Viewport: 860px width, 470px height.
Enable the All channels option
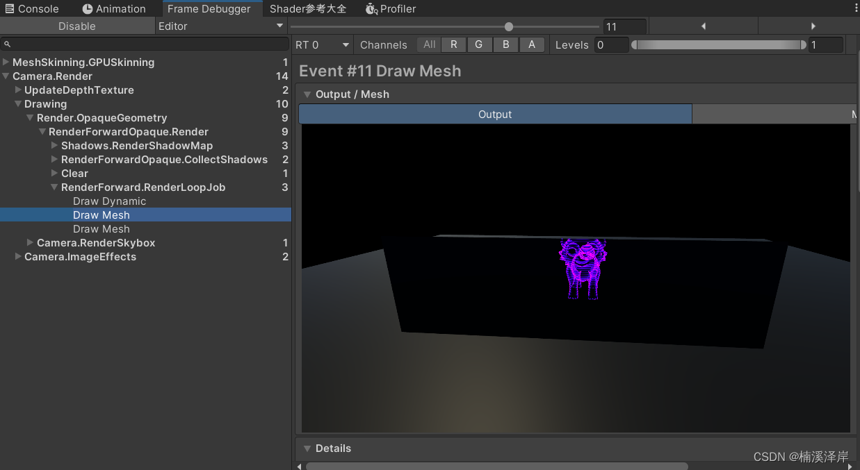pos(428,44)
